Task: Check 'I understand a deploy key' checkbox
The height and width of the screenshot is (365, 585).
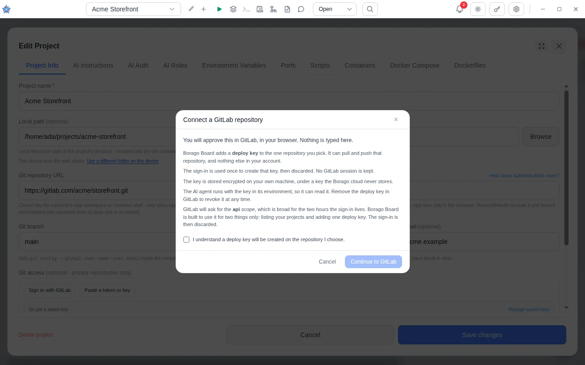Action: point(186,239)
